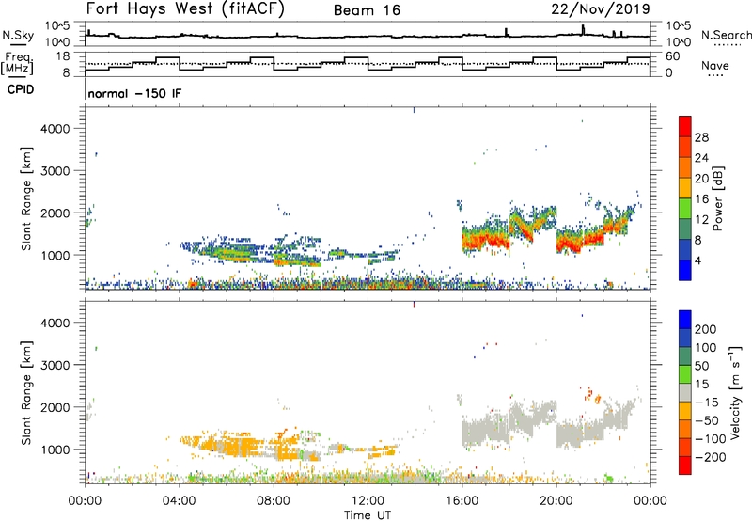The image size is (752, 521).
Task: Click the '20:00' time tick label
Action: coord(556,501)
